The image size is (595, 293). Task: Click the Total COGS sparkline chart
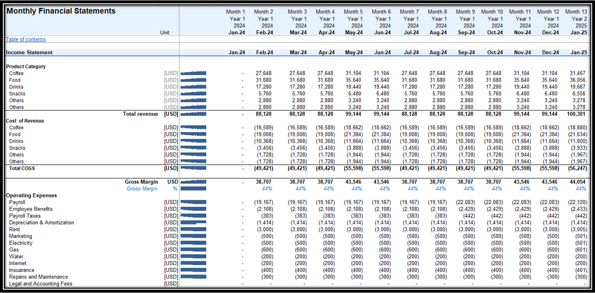click(x=193, y=168)
